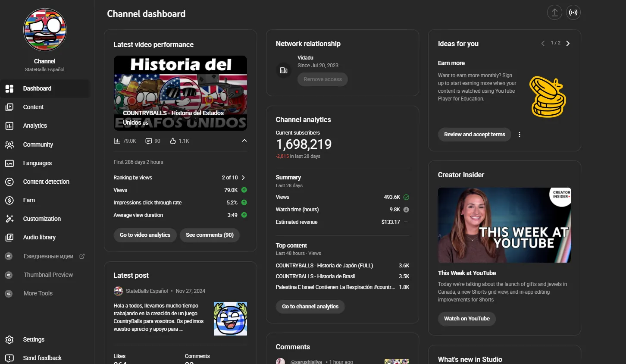Screen dimensions: 626x364
Task: Click the green arrow beside Average view duration
Action: click(244, 215)
